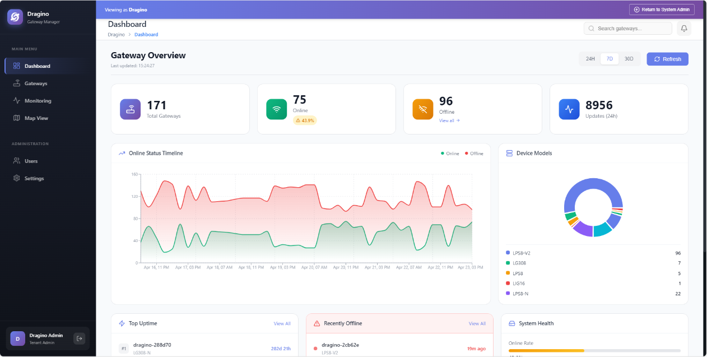Image resolution: width=707 pixels, height=357 pixels.
Task: Click the Total Gateways router icon
Action: (131, 109)
